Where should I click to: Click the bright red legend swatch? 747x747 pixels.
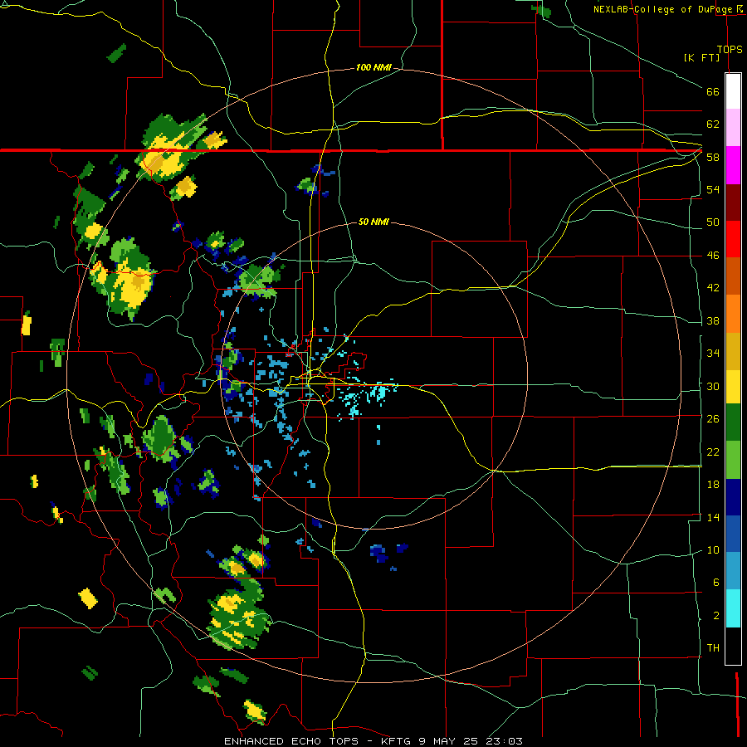coord(733,239)
